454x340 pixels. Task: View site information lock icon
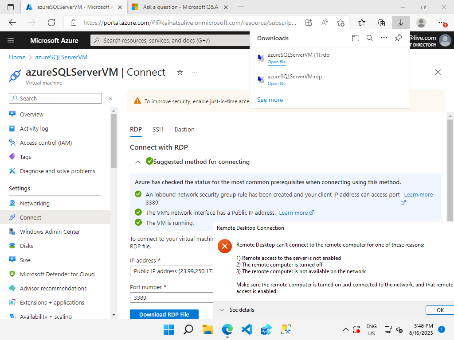74,23
